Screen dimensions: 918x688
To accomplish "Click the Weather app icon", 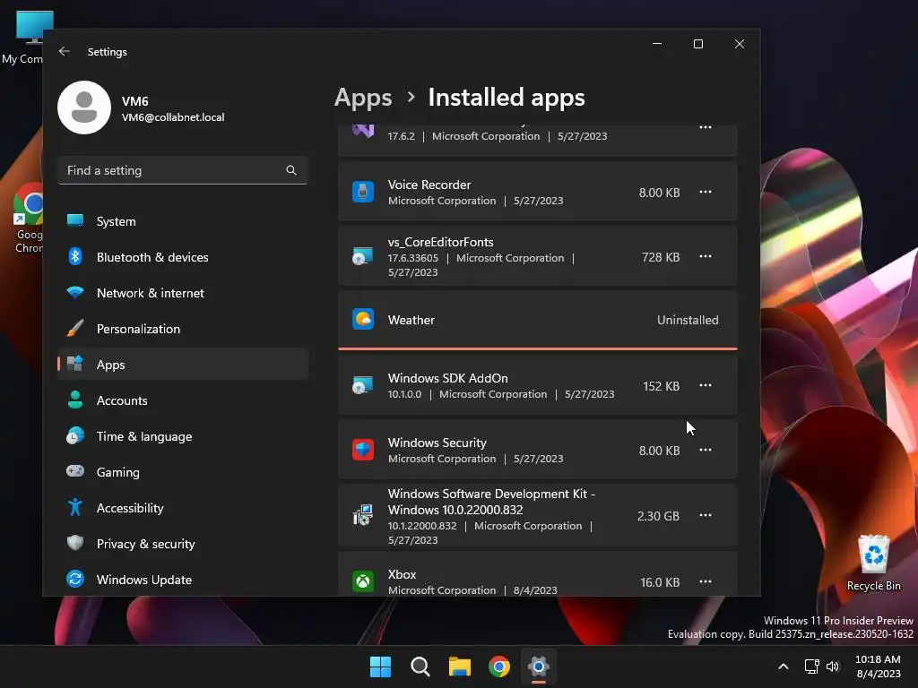I will point(363,320).
